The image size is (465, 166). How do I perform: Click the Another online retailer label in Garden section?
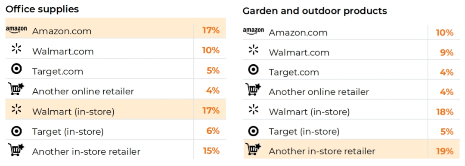(319, 92)
